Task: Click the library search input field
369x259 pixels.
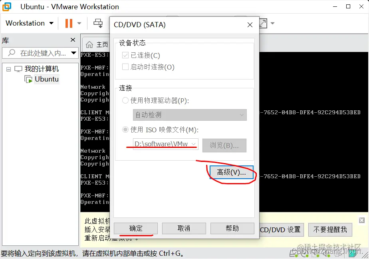Action: click(x=40, y=53)
